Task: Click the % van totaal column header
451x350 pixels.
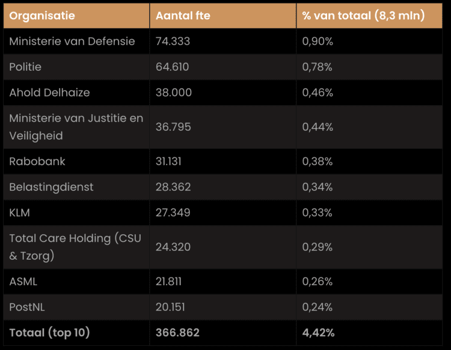Action: tap(363, 16)
